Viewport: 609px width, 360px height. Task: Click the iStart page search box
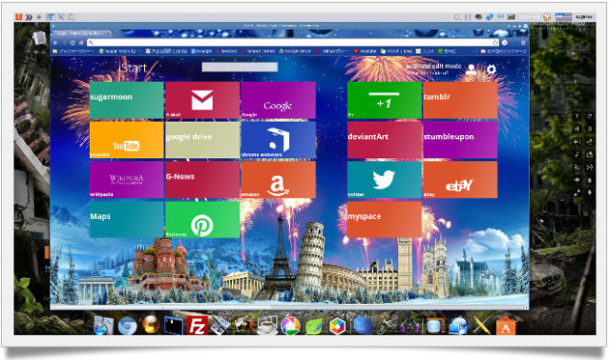pos(240,68)
